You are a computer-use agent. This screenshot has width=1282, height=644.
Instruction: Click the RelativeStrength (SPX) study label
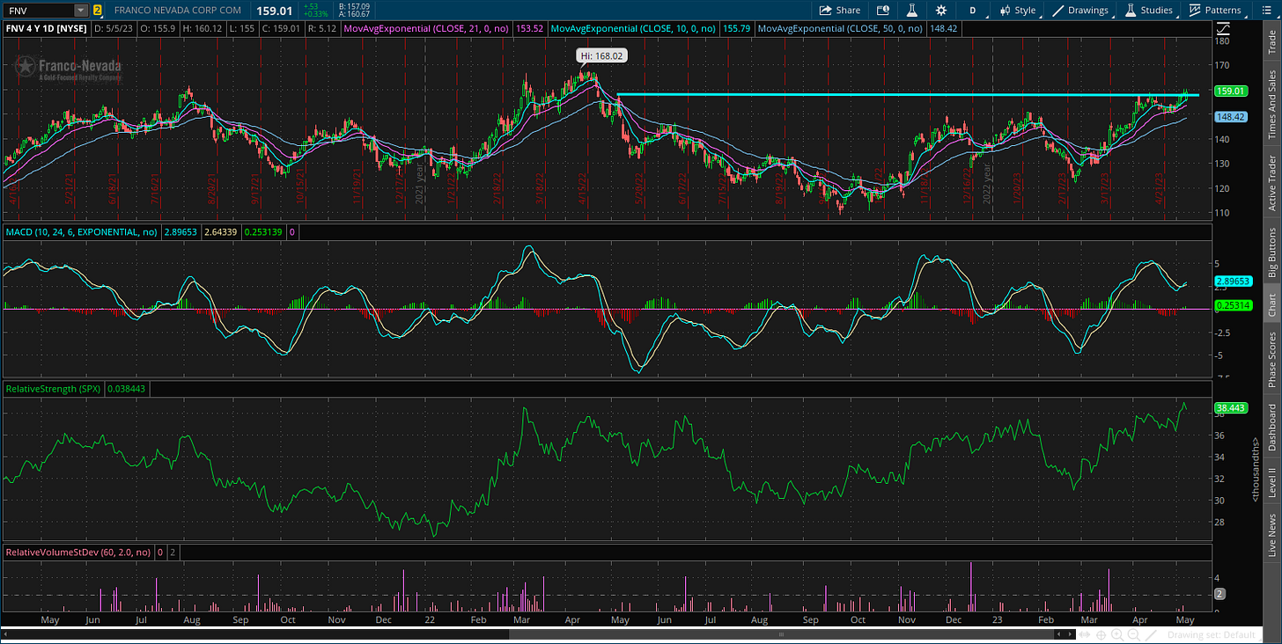[54, 388]
